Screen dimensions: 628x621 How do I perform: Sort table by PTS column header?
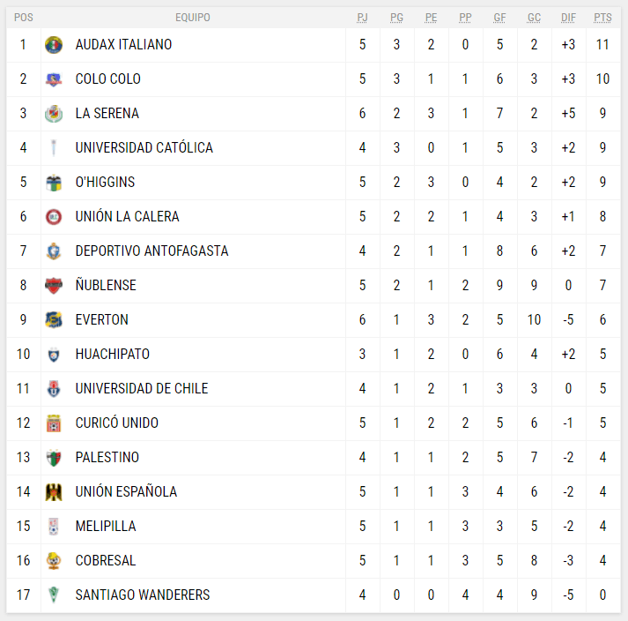pos(602,18)
